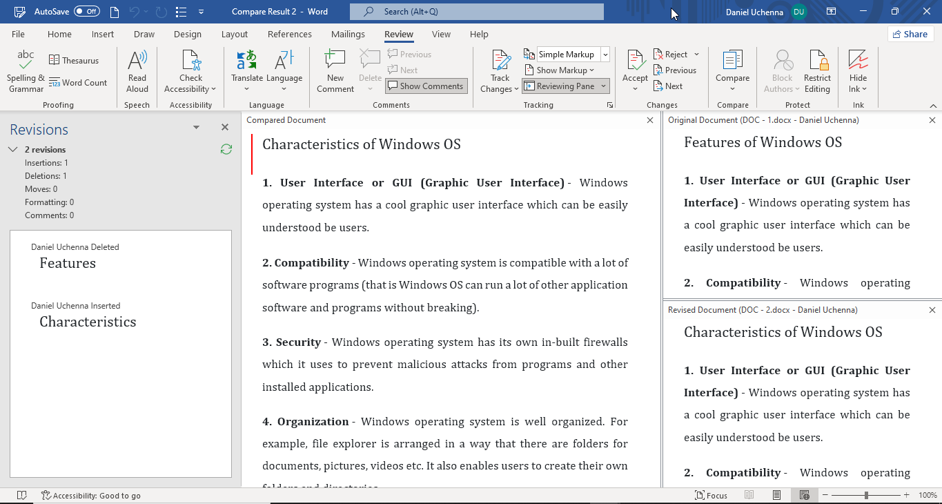Start Read Aloud
Viewport: 942px width, 504px height.
click(137, 71)
